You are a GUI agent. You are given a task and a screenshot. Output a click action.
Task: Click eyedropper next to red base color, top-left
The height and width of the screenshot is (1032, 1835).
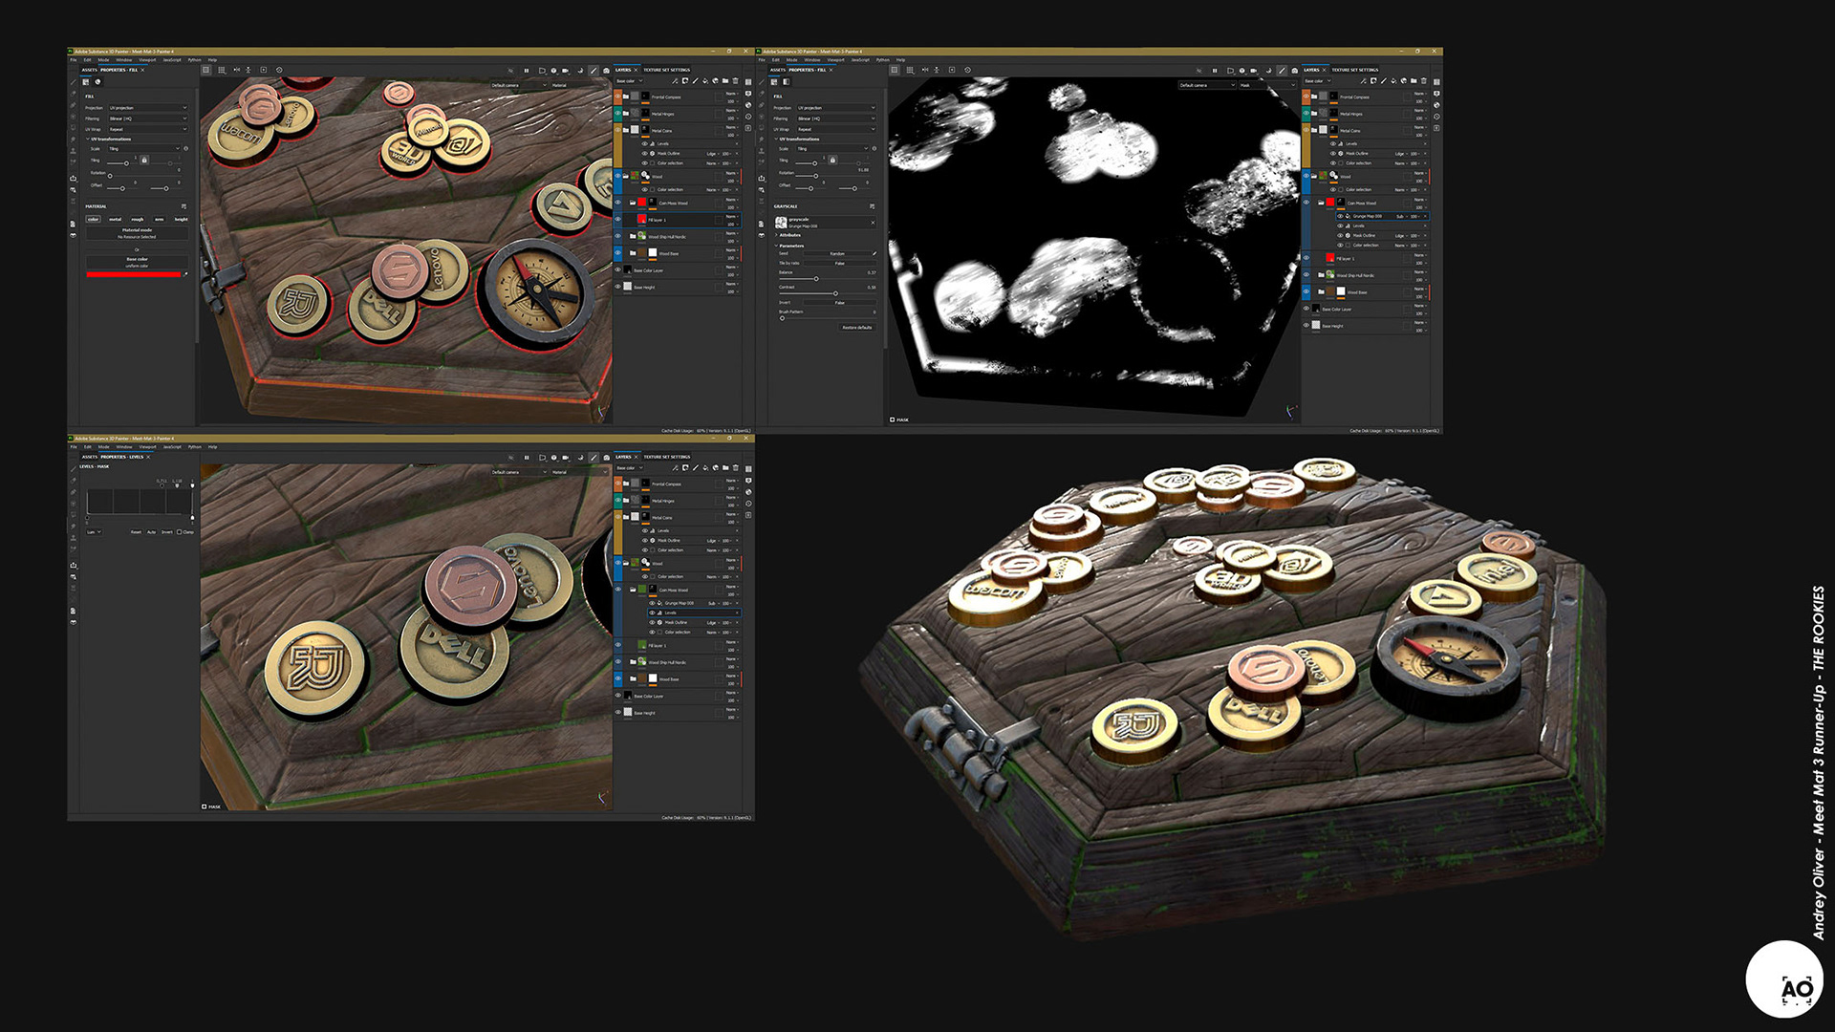[x=185, y=274]
